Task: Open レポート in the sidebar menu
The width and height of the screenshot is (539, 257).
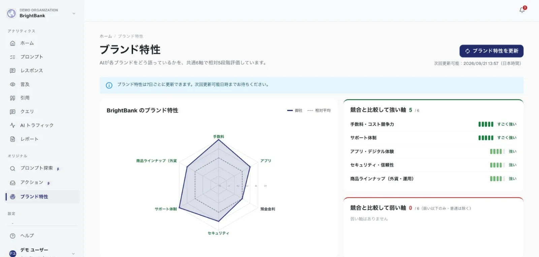Action: click(x=43, y=139)
